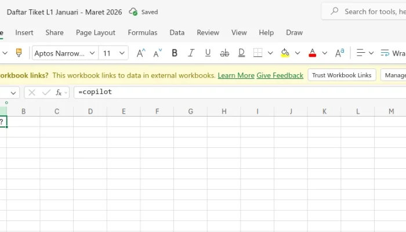This screenshot has width=406, height=232.
Task: Open the Insert tab
Action: pos(24,32)
